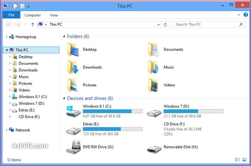Select the DVD RW Drive (G:) icon
The width and height of the screenshot is (251, 166).
click(x=73, y=147)
